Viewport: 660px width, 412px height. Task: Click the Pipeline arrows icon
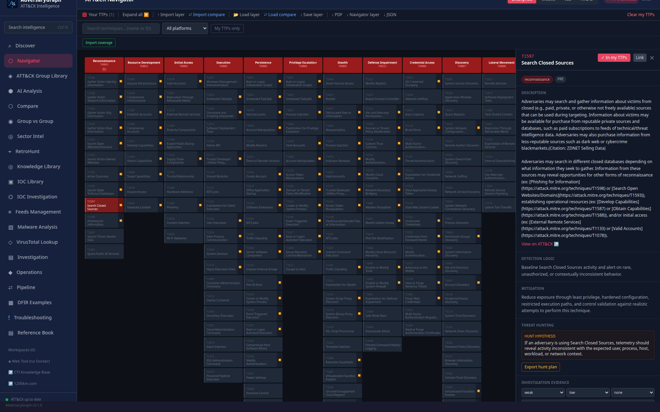[10, 288]
